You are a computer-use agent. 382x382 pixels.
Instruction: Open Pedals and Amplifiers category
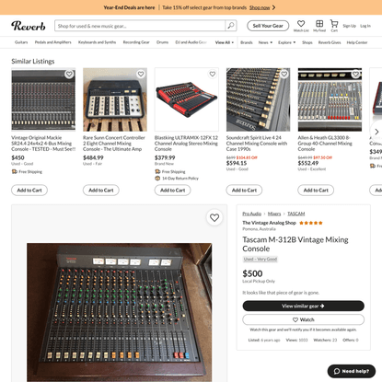52,42
